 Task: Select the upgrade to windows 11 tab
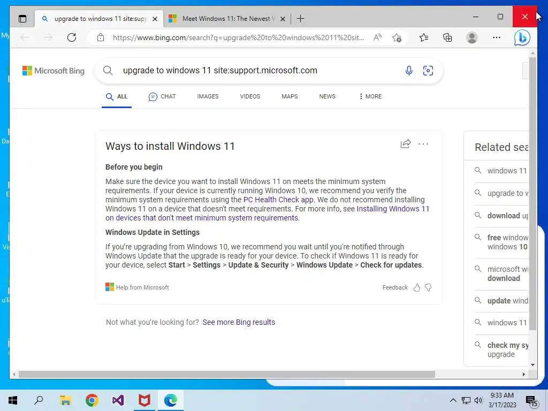point(98,19)
